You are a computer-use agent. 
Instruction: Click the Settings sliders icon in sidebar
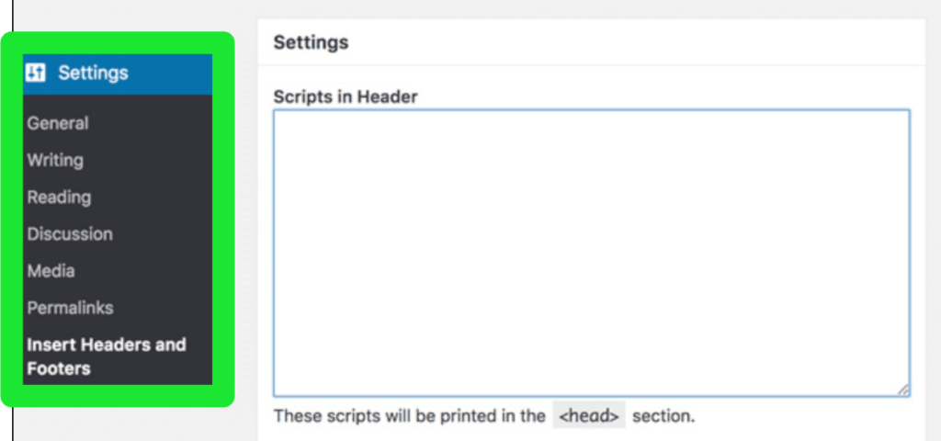point(36,73)
